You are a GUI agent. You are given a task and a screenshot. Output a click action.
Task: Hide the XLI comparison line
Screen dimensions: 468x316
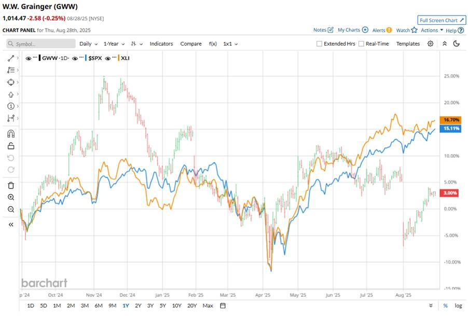[x=108, y=59]
